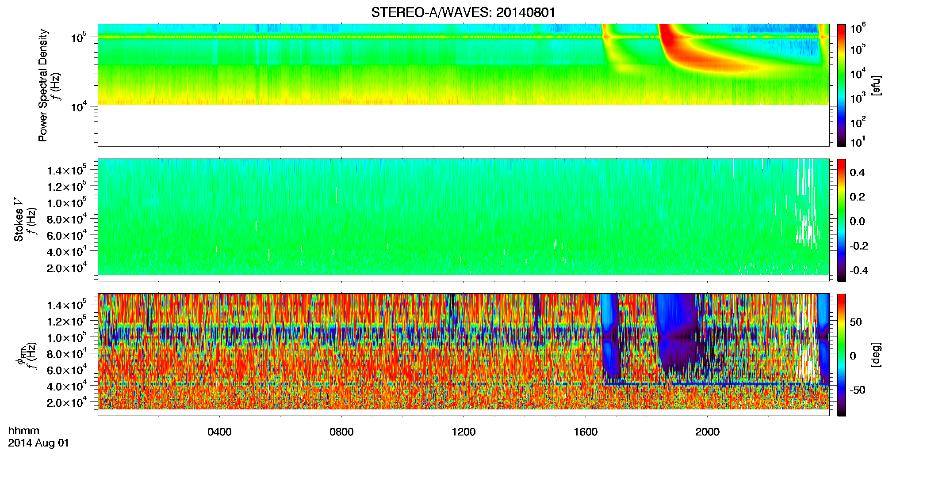927x477 pixels.
Task: Click the hhmm time format label
Action: point(24,431)
